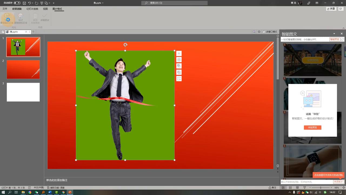
Task: Close the 智能图文 side panel
Action: (342, 34)
